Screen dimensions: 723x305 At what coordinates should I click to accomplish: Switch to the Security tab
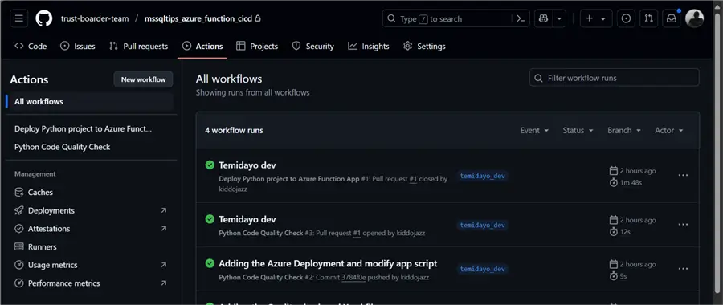(x=313, y=46)
